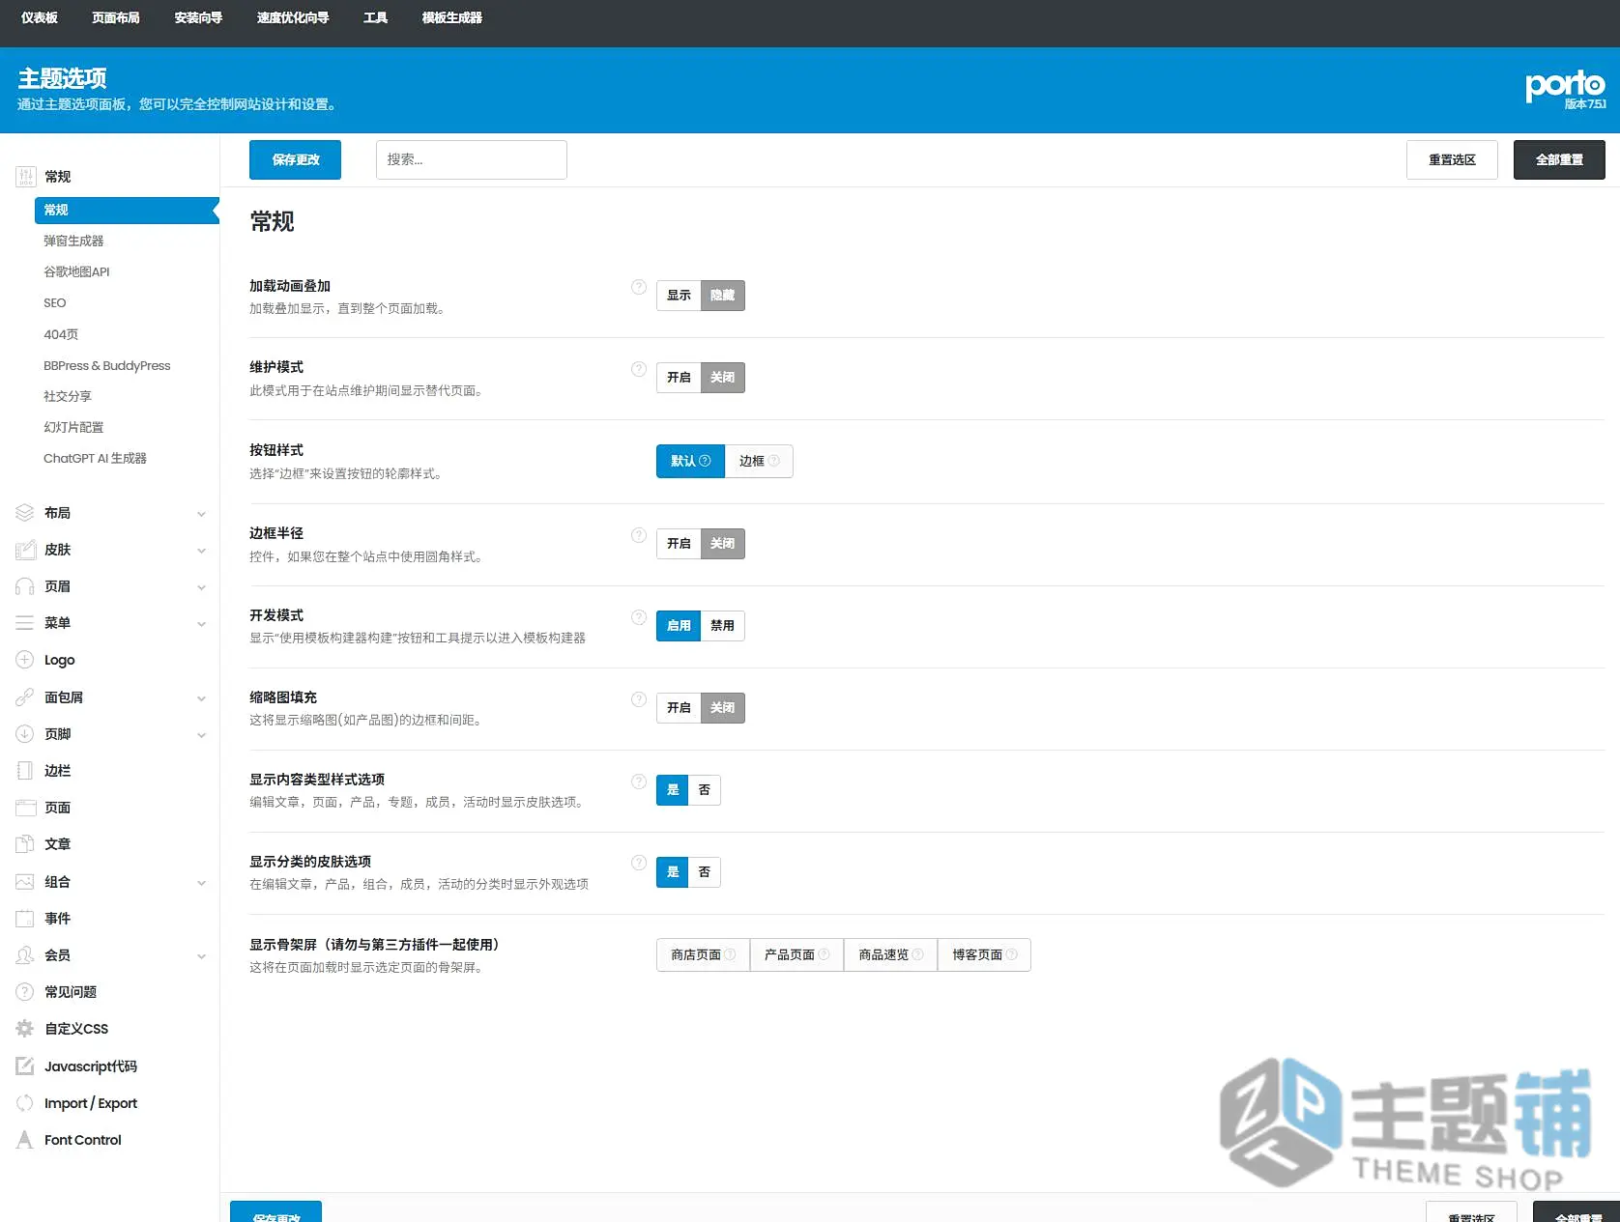Click the top 重置选区 button

[x=1452, y=160]
